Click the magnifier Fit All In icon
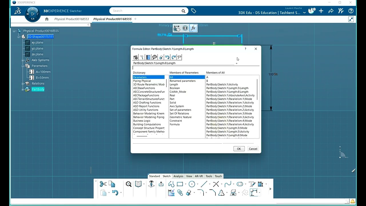 pyautogui.click(x=129, y=184)
